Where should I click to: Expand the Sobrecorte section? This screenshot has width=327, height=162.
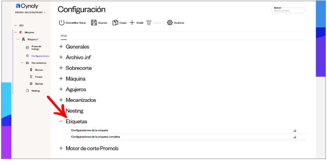[61, 68]
